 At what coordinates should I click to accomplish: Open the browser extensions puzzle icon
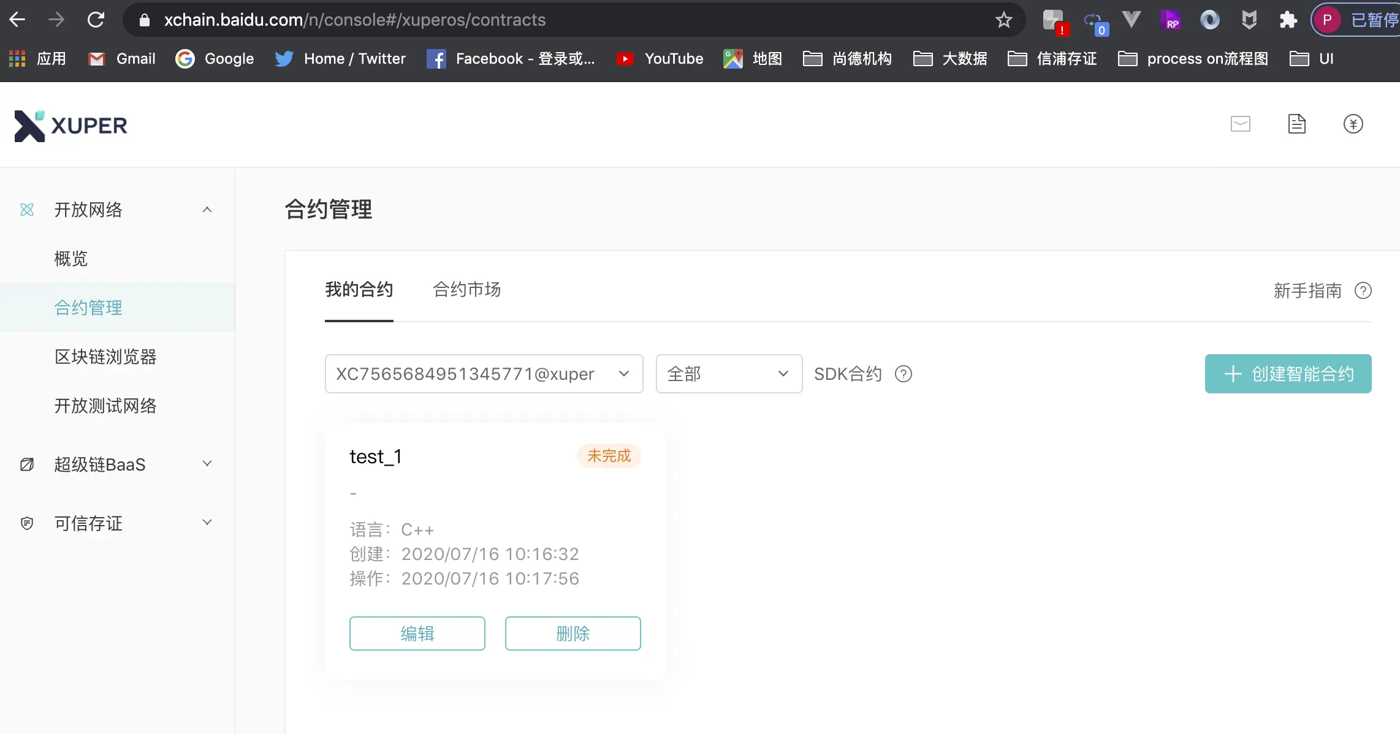pyautogui.click(x=1288, y=20)
